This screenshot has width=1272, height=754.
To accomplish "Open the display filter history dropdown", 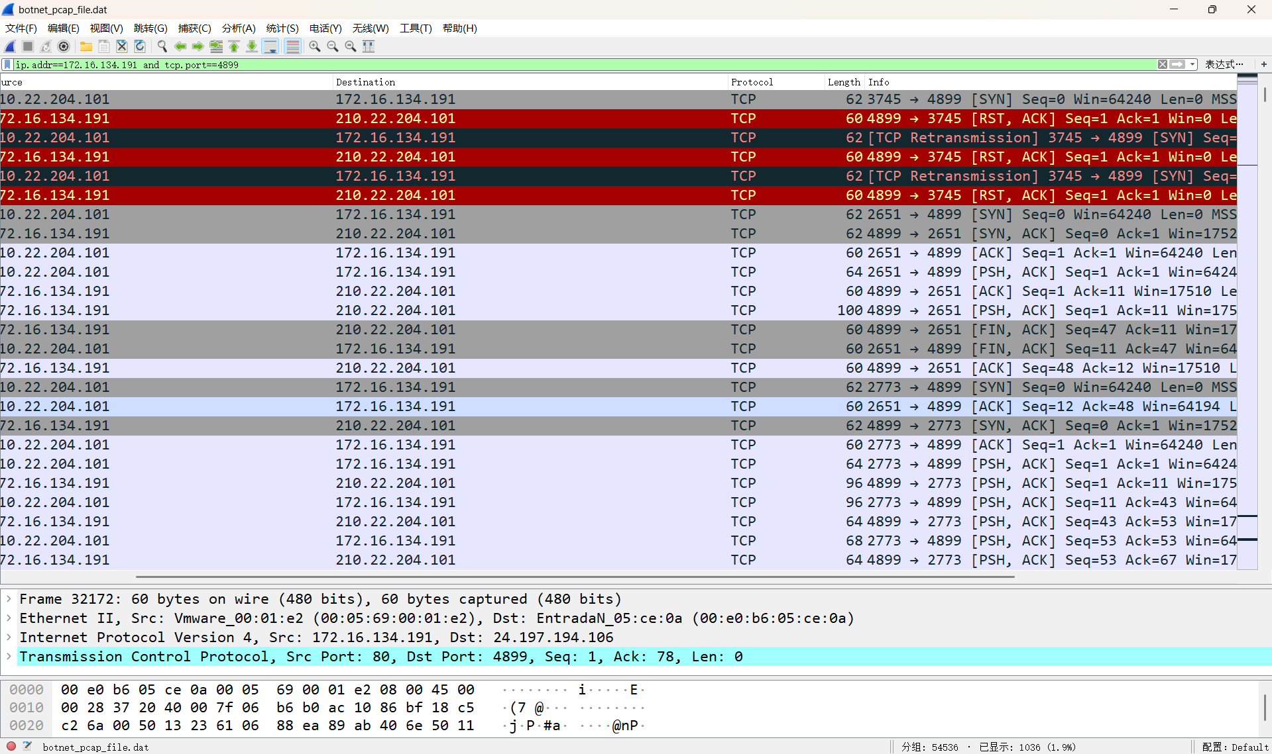I will coord(1192,64).
